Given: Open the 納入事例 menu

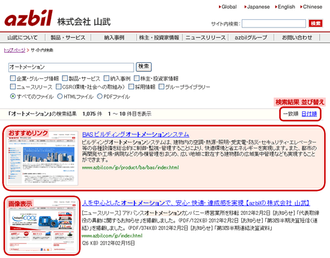Looking at the screenshot, I should (114, 38).
